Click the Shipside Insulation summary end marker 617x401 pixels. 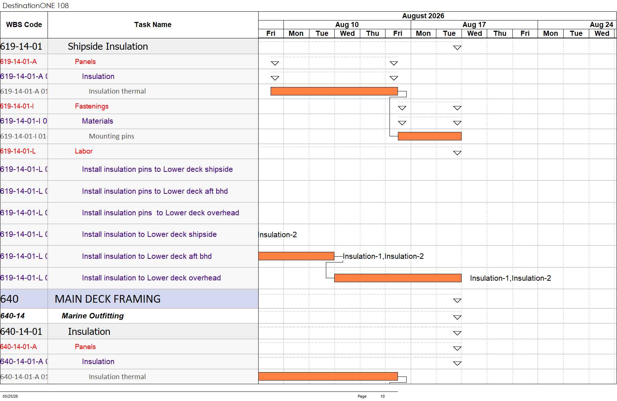457,48
